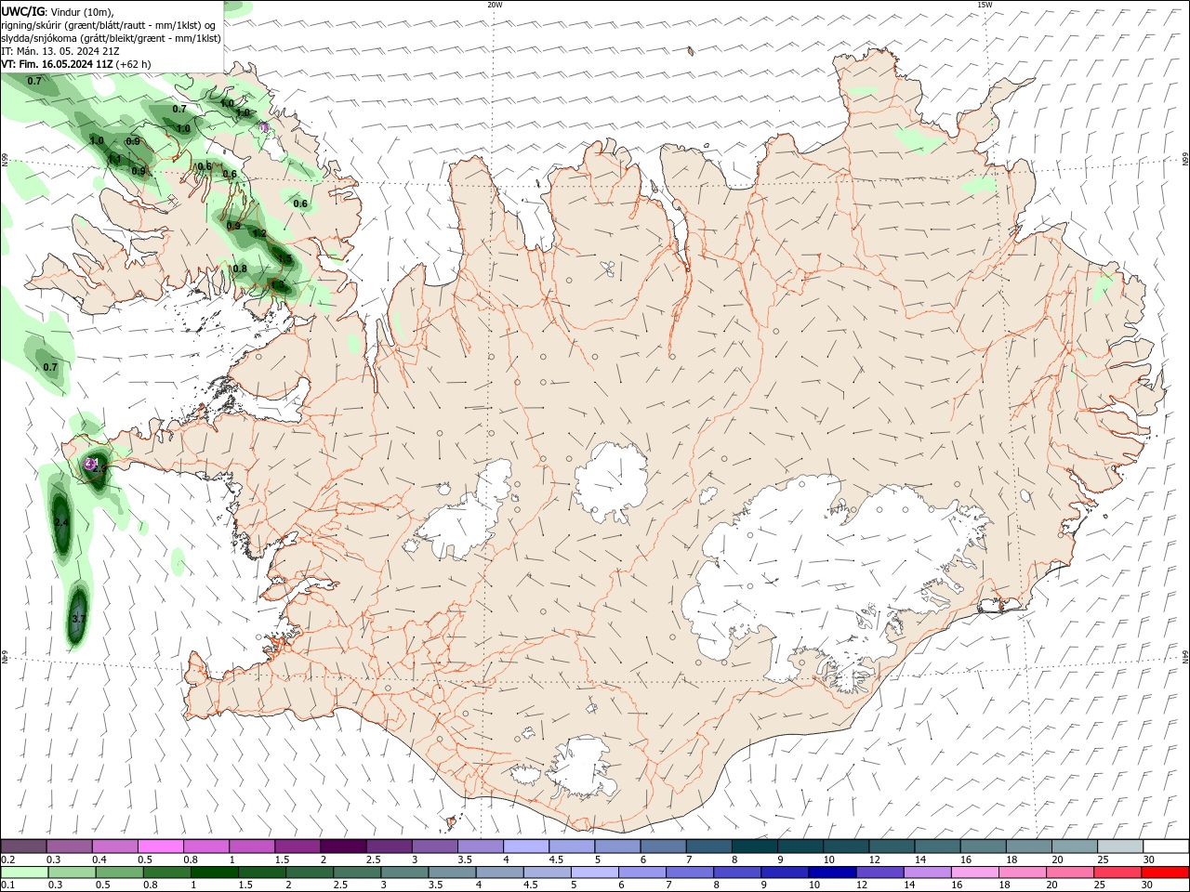This screenshot has width=1190, height=892.
Task: Click the grey-green 3 rain legend swatch
Action: (x=405, y=872)
